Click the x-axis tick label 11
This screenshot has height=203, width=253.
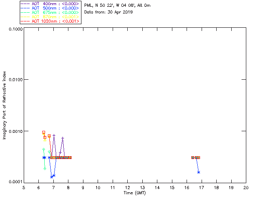point(113,188)
